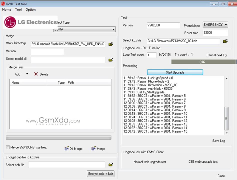Click the Path column header
Screen dimensions: 237x180
tap(88, 82)
